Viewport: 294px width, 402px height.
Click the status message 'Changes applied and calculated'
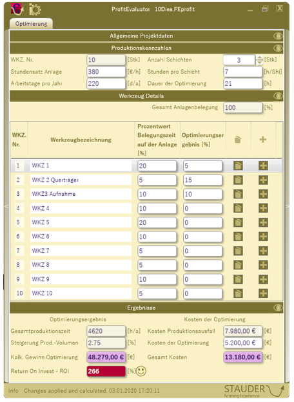click(x=65, y=391)
